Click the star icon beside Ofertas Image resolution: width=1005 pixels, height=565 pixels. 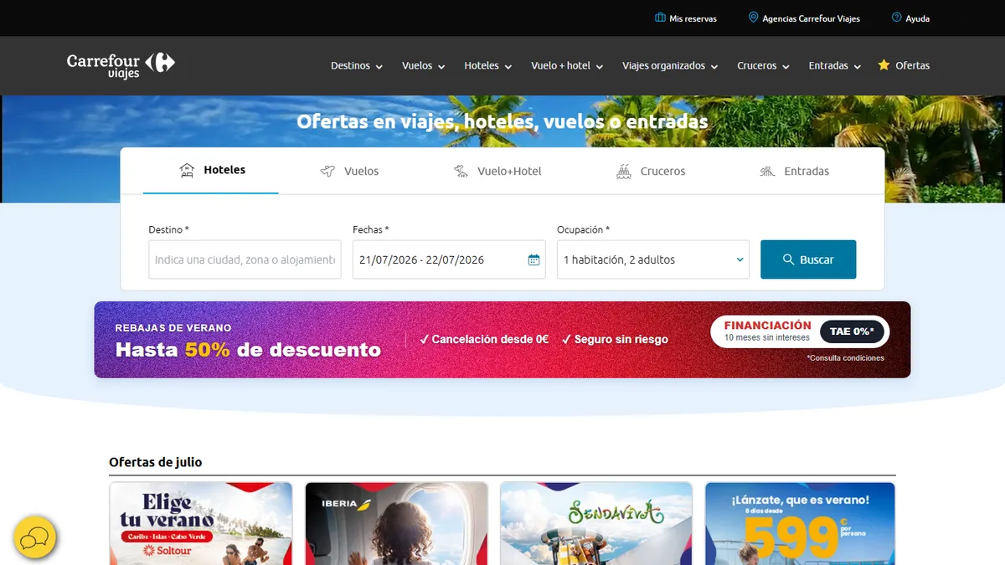pyautogui.click(x=884, y=64)
